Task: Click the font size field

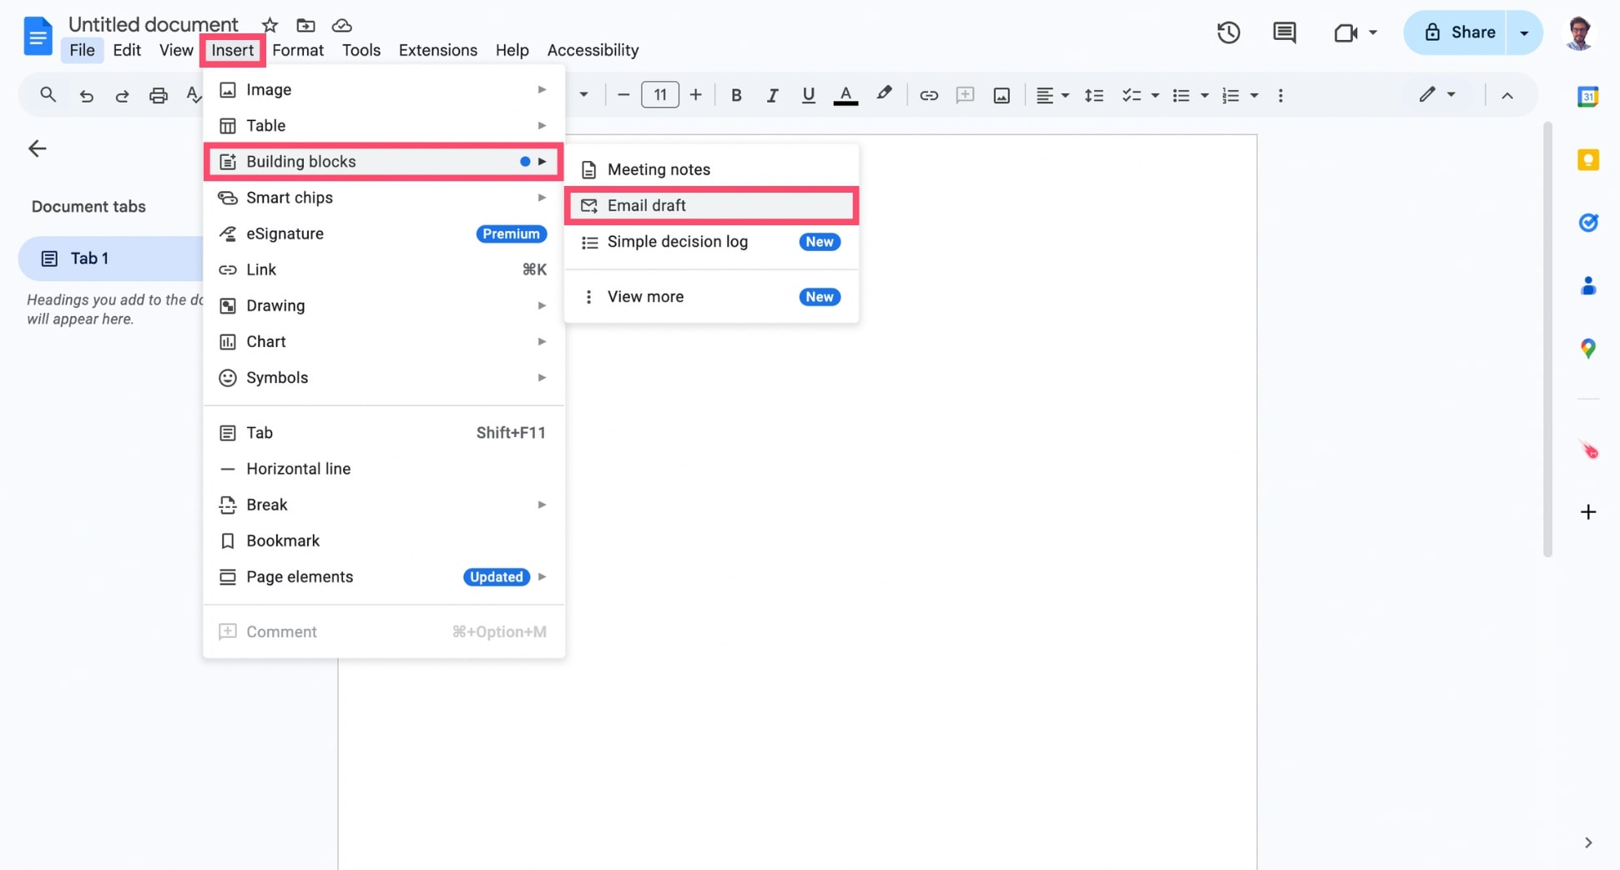Action: [659, 94]
